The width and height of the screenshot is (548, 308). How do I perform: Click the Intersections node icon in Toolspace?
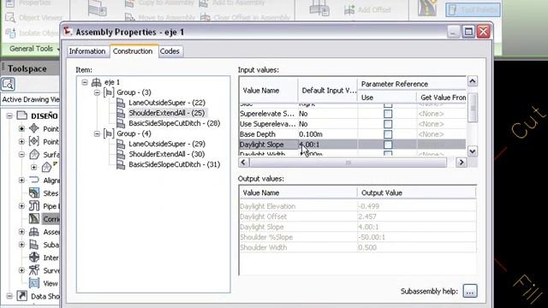(x=34, y=258)
